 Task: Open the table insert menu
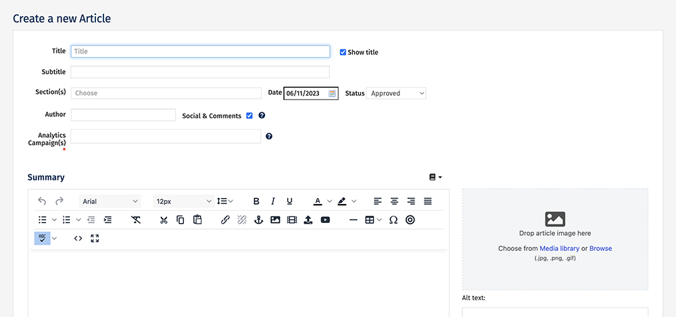tap(373, 220)
